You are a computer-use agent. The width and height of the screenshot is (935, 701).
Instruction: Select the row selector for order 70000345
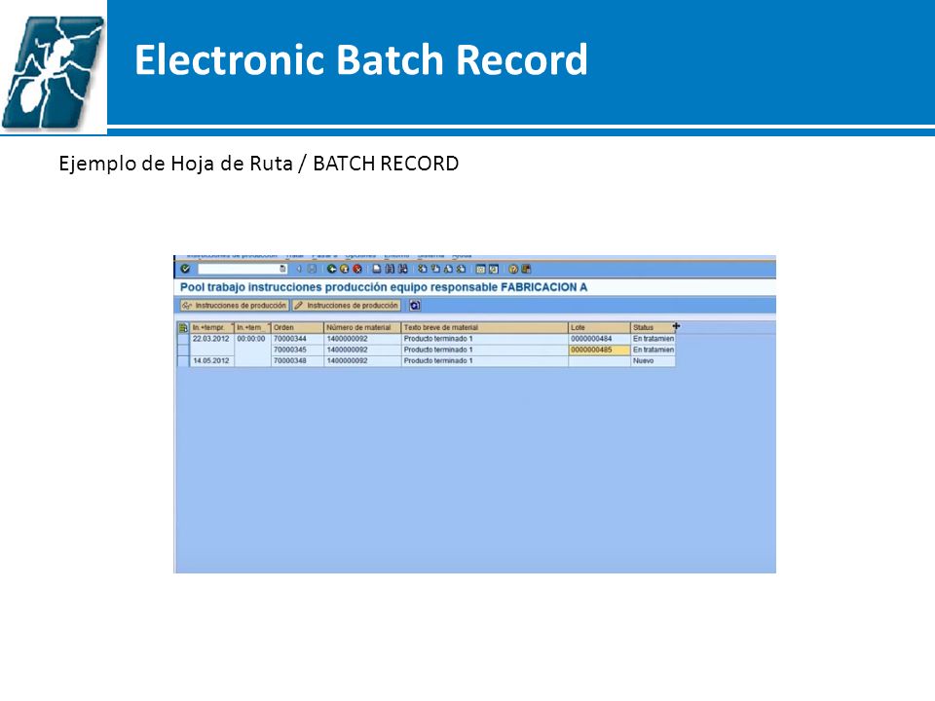pos(183,350)
